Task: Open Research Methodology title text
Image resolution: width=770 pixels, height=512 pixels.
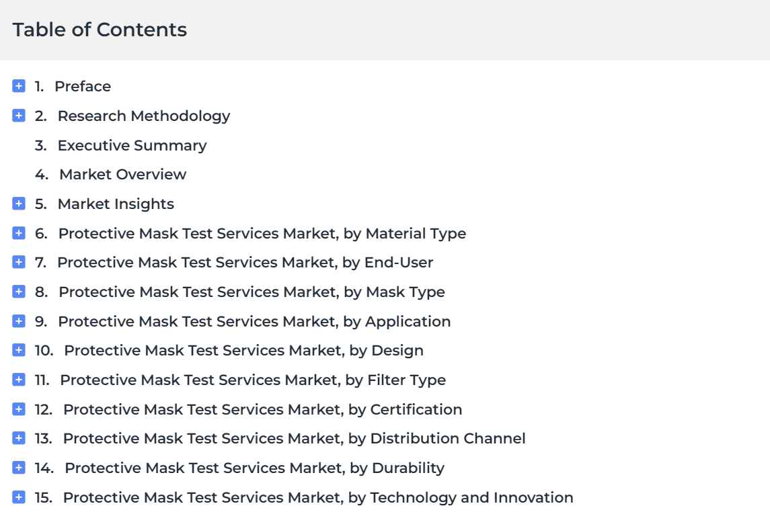Action: tap(144, 116)
